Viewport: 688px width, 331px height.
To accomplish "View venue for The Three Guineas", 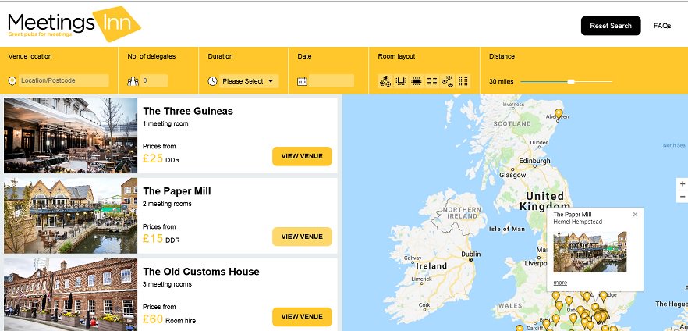I will click(302, 156).
